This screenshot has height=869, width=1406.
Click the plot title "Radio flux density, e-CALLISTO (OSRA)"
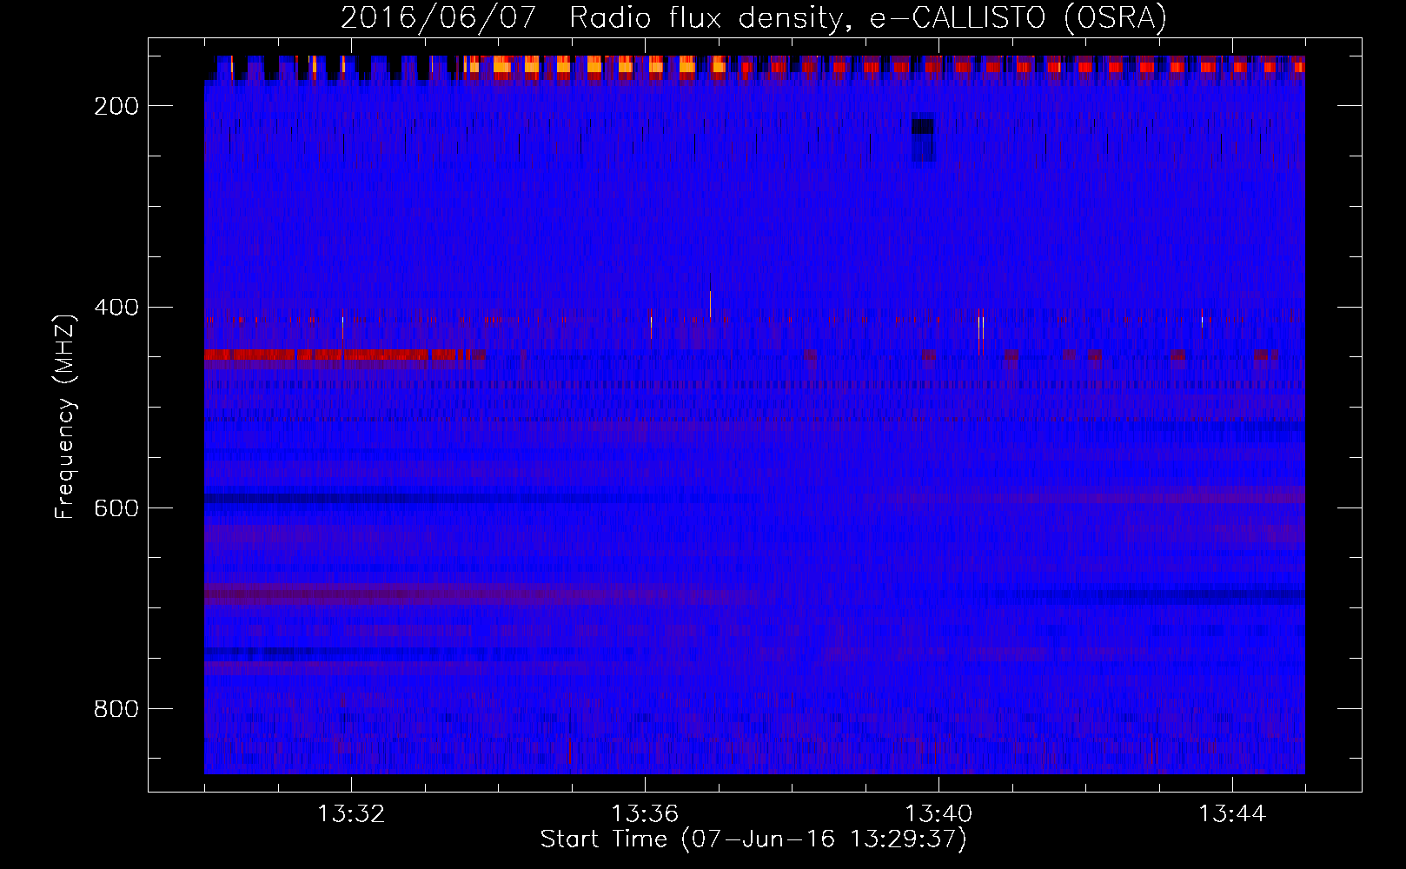[868, 17]
